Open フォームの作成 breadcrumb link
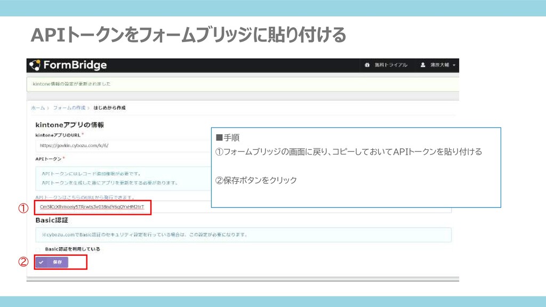This screenshot has height=307, width=546. [69, 108]
